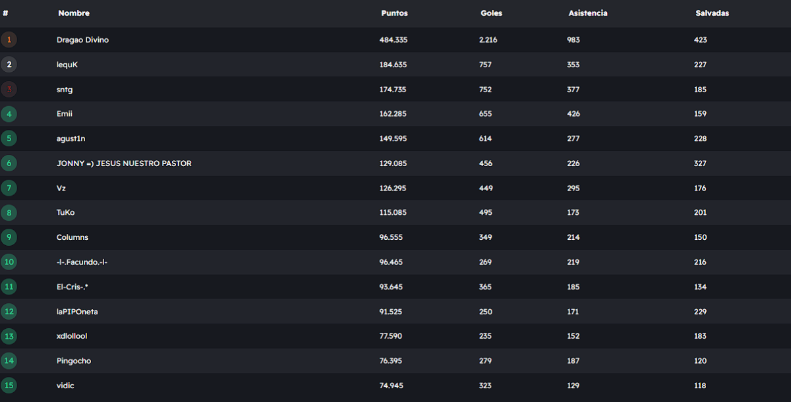This screenshot has height=402, width=791.
Task: Select player JONNY =) JESUS NUESTRO PASTOR
Action: (124, 163)
